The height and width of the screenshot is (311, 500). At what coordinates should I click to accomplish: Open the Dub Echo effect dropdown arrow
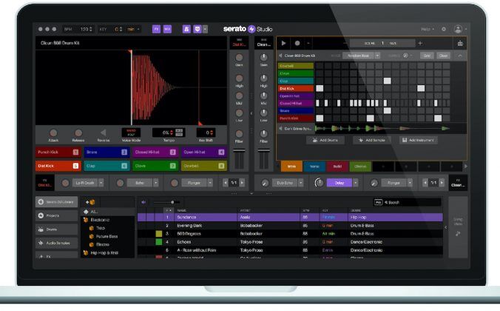point(301,183)
